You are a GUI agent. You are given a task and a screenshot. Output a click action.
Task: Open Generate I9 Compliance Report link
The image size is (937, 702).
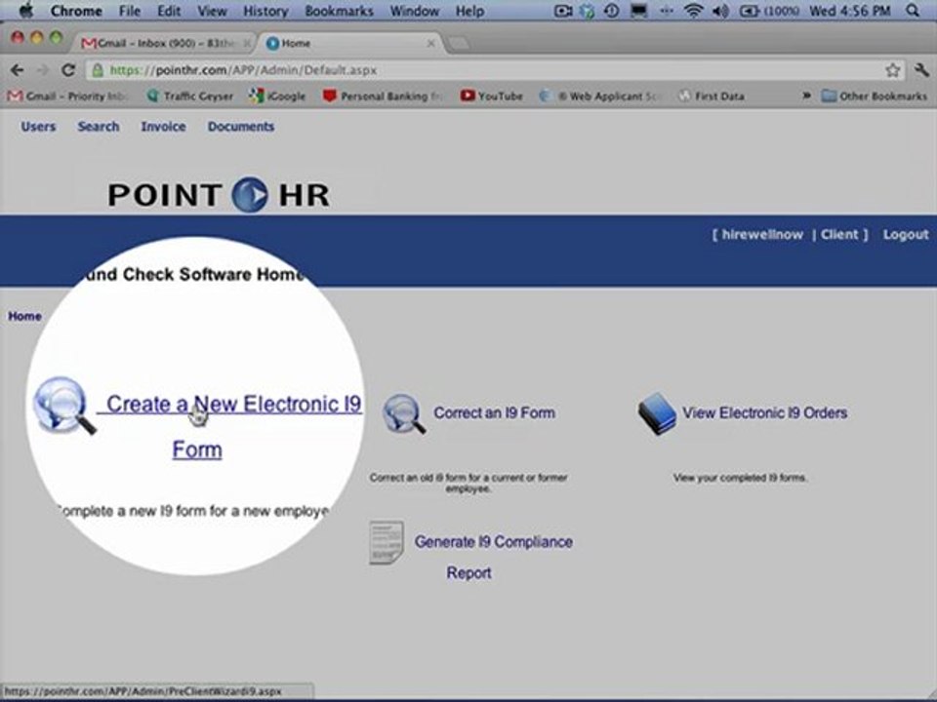(494, 557)
